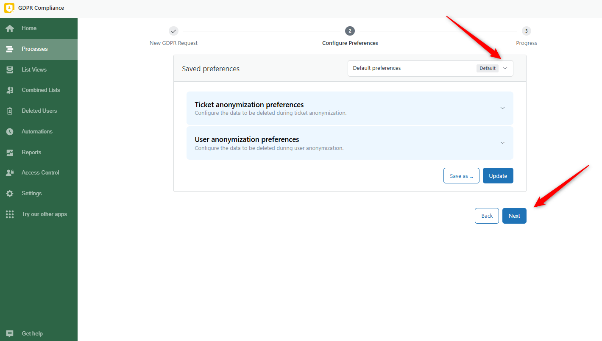The height and width of the screenshot is (341, 602).
Task: Open the Home menu item
Action: (39, 28)
